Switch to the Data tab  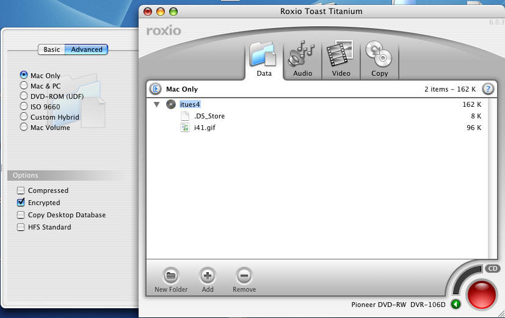pyautogui.click(x=264, y=60)
